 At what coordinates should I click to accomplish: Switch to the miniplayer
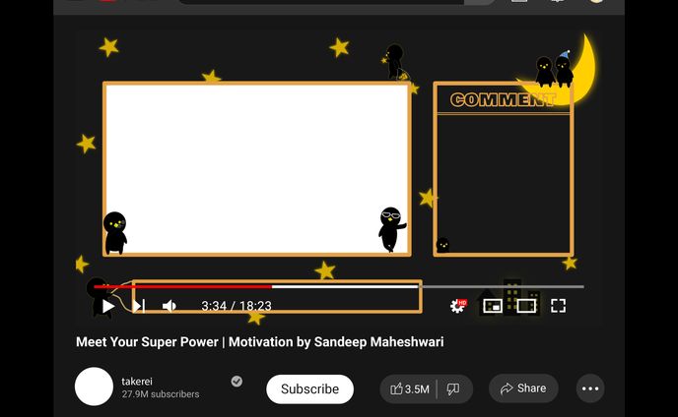493,306
